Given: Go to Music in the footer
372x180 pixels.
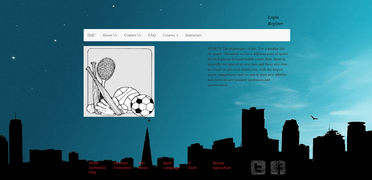Looking at the screenshot, I should pyautogui.click(x=143, y=168).
